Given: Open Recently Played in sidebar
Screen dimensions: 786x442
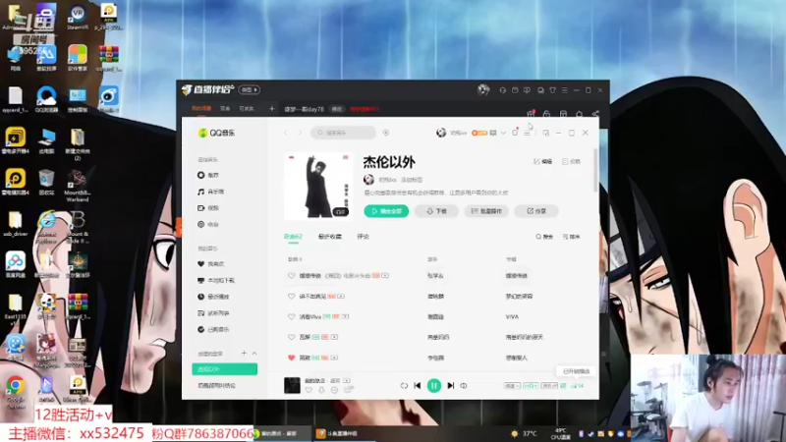Looking at the screenshot, I should click(x=213, y=297).
